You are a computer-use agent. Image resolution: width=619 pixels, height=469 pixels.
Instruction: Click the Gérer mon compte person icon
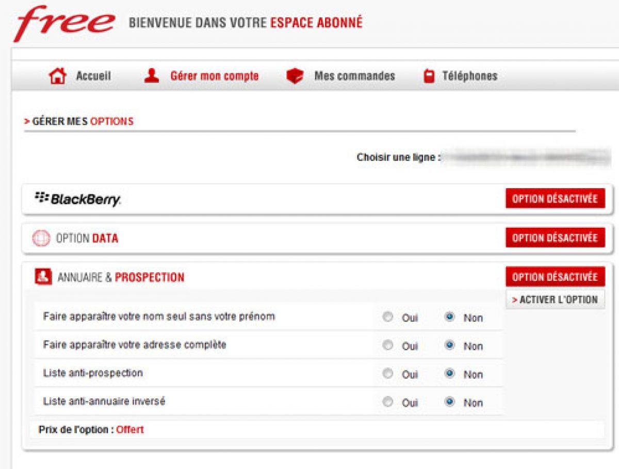tap(151, 76)
